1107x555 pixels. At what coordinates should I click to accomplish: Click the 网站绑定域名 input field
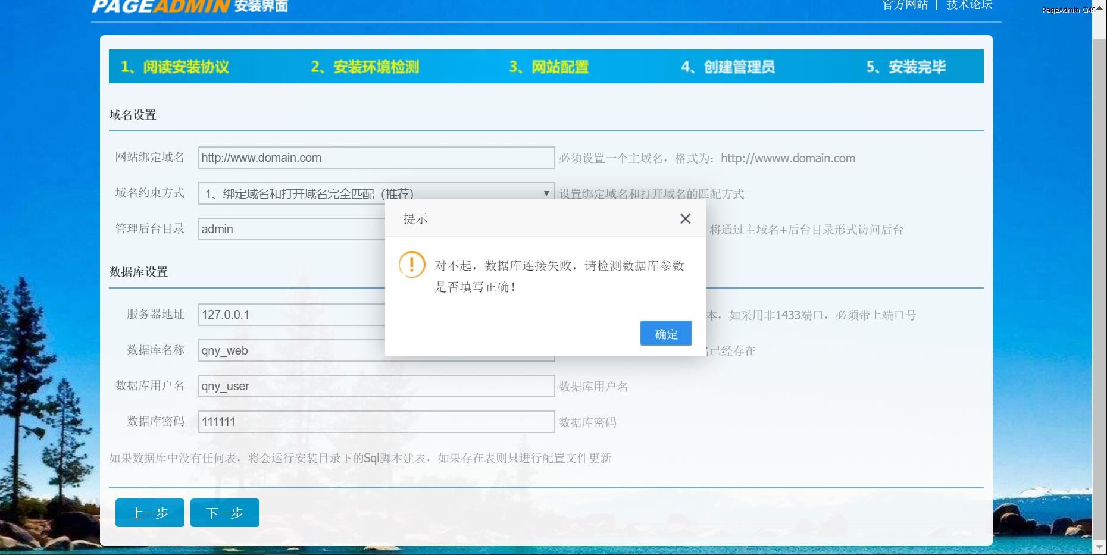pyautogui.click(x=376, y=158)
